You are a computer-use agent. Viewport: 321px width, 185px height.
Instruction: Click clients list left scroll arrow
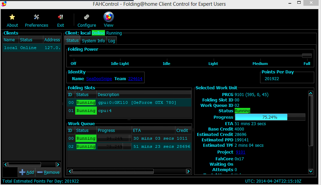click(x=5, y=164)
